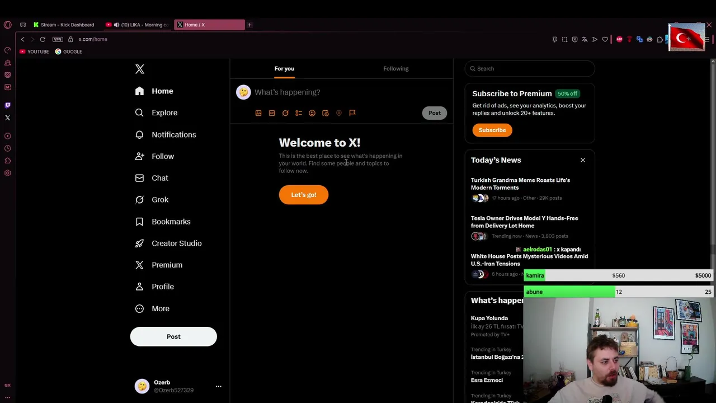Click the x.com/home address bar
This screenshot has width=716, height=403.
pyautogui.click(x=93, y=39)
